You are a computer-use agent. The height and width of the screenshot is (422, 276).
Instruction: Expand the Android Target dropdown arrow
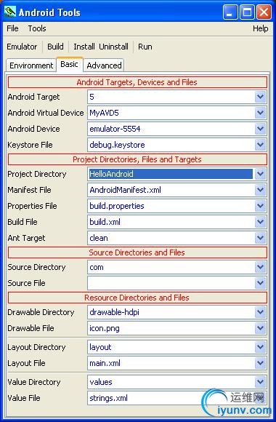[260, 97]
